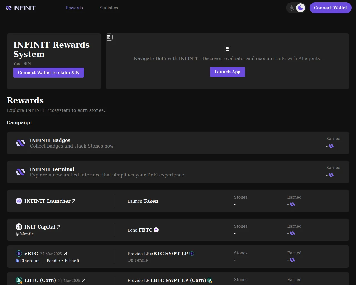Select the dark mode moon icon
The width and height of the screenshot is (356, 285).
tap(301, 8)
